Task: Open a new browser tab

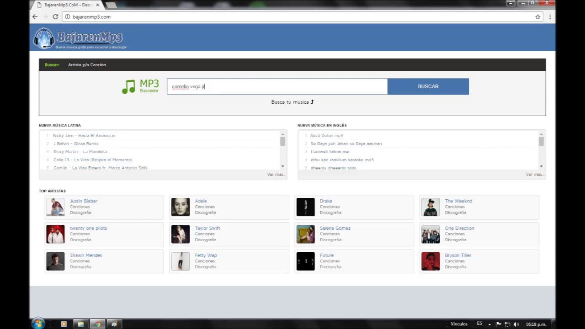Action: (111, 5)
